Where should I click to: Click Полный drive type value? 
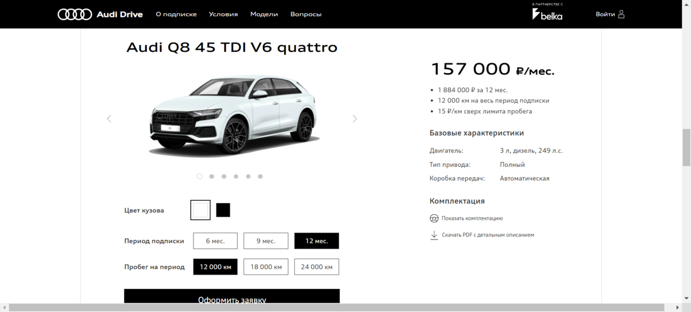click(x=512, y=165)
